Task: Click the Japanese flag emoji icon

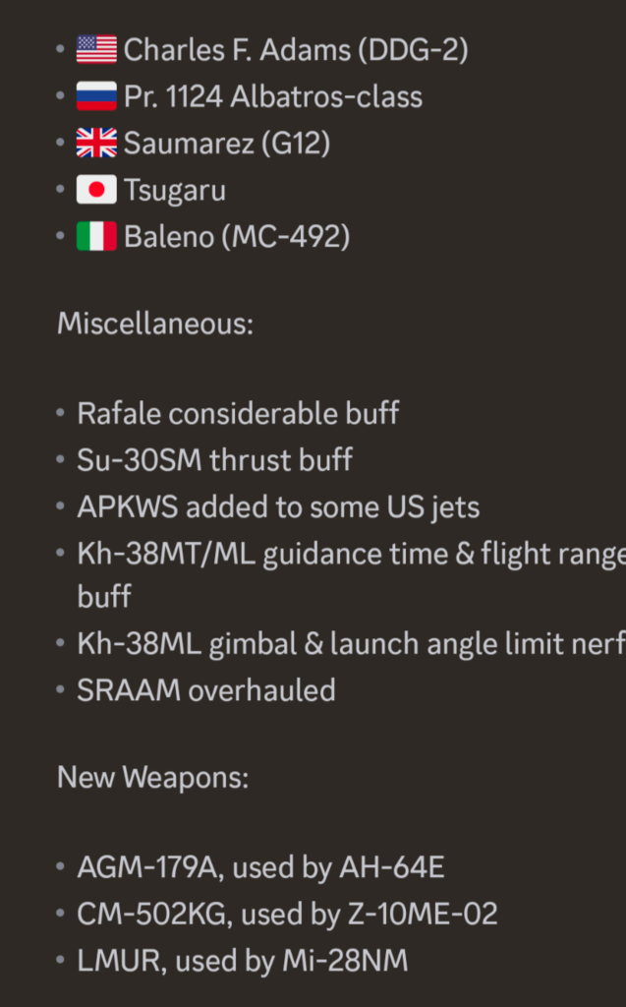Action: pyautogui.click(x=96, y=190)
